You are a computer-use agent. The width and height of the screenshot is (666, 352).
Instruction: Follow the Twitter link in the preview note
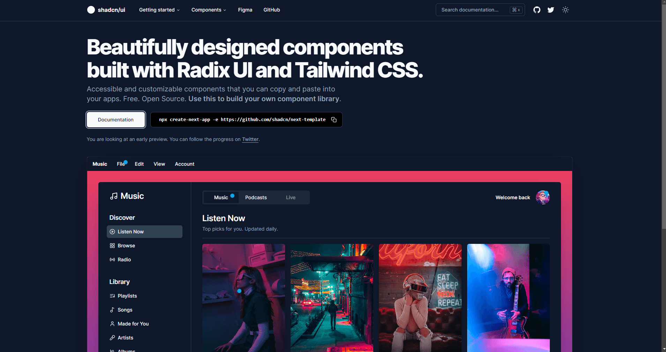250,139
